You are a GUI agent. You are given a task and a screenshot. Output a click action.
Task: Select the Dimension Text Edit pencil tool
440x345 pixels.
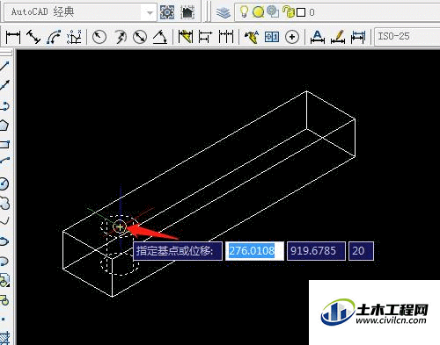[x=338, y=37]
